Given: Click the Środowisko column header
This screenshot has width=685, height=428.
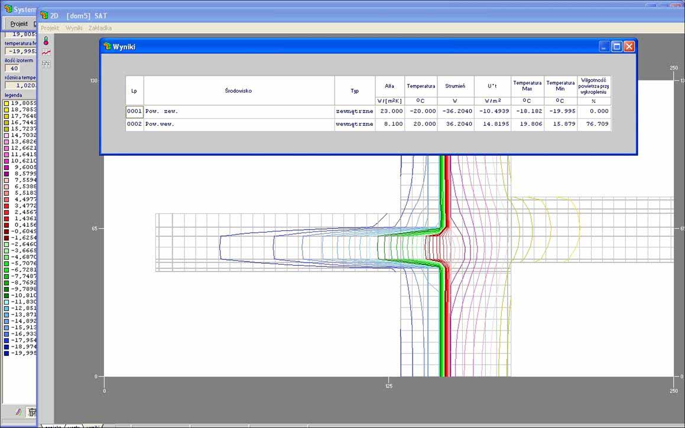Looking at the screenshot, I should [x=239, y=91].
